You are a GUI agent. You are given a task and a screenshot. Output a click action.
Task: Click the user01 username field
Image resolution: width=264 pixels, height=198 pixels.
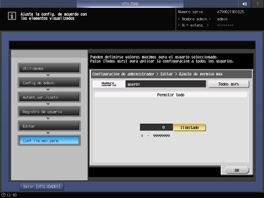[x=165, y=84]
